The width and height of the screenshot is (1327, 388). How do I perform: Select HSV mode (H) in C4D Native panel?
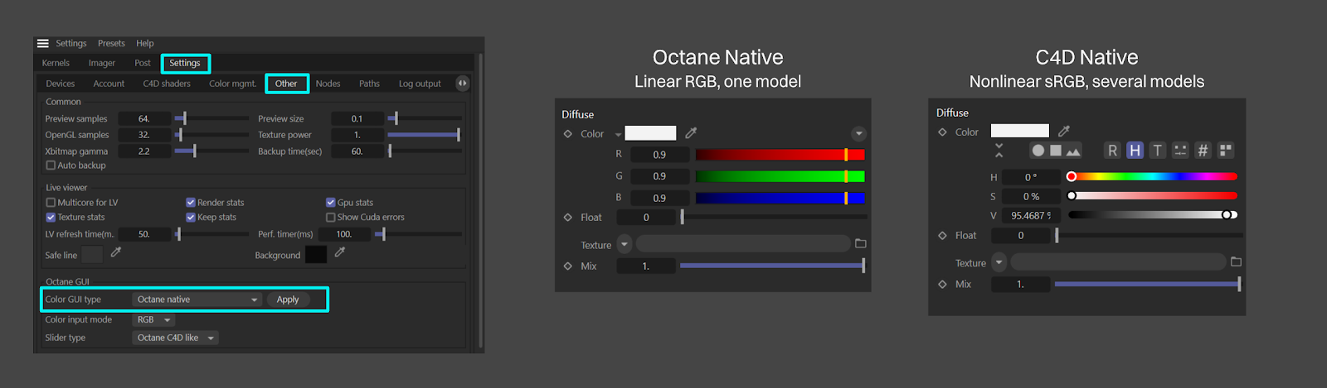tap(1135, 151)
